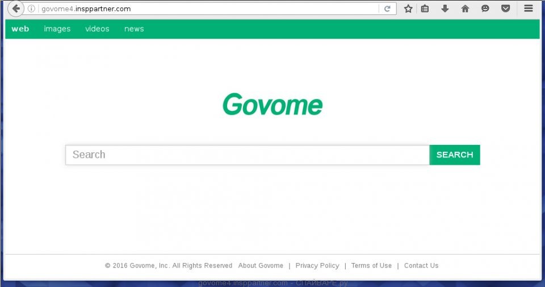545x287 pixels.
Task: Click the chat smiley icon in toolbar
Action: (485, 9)
